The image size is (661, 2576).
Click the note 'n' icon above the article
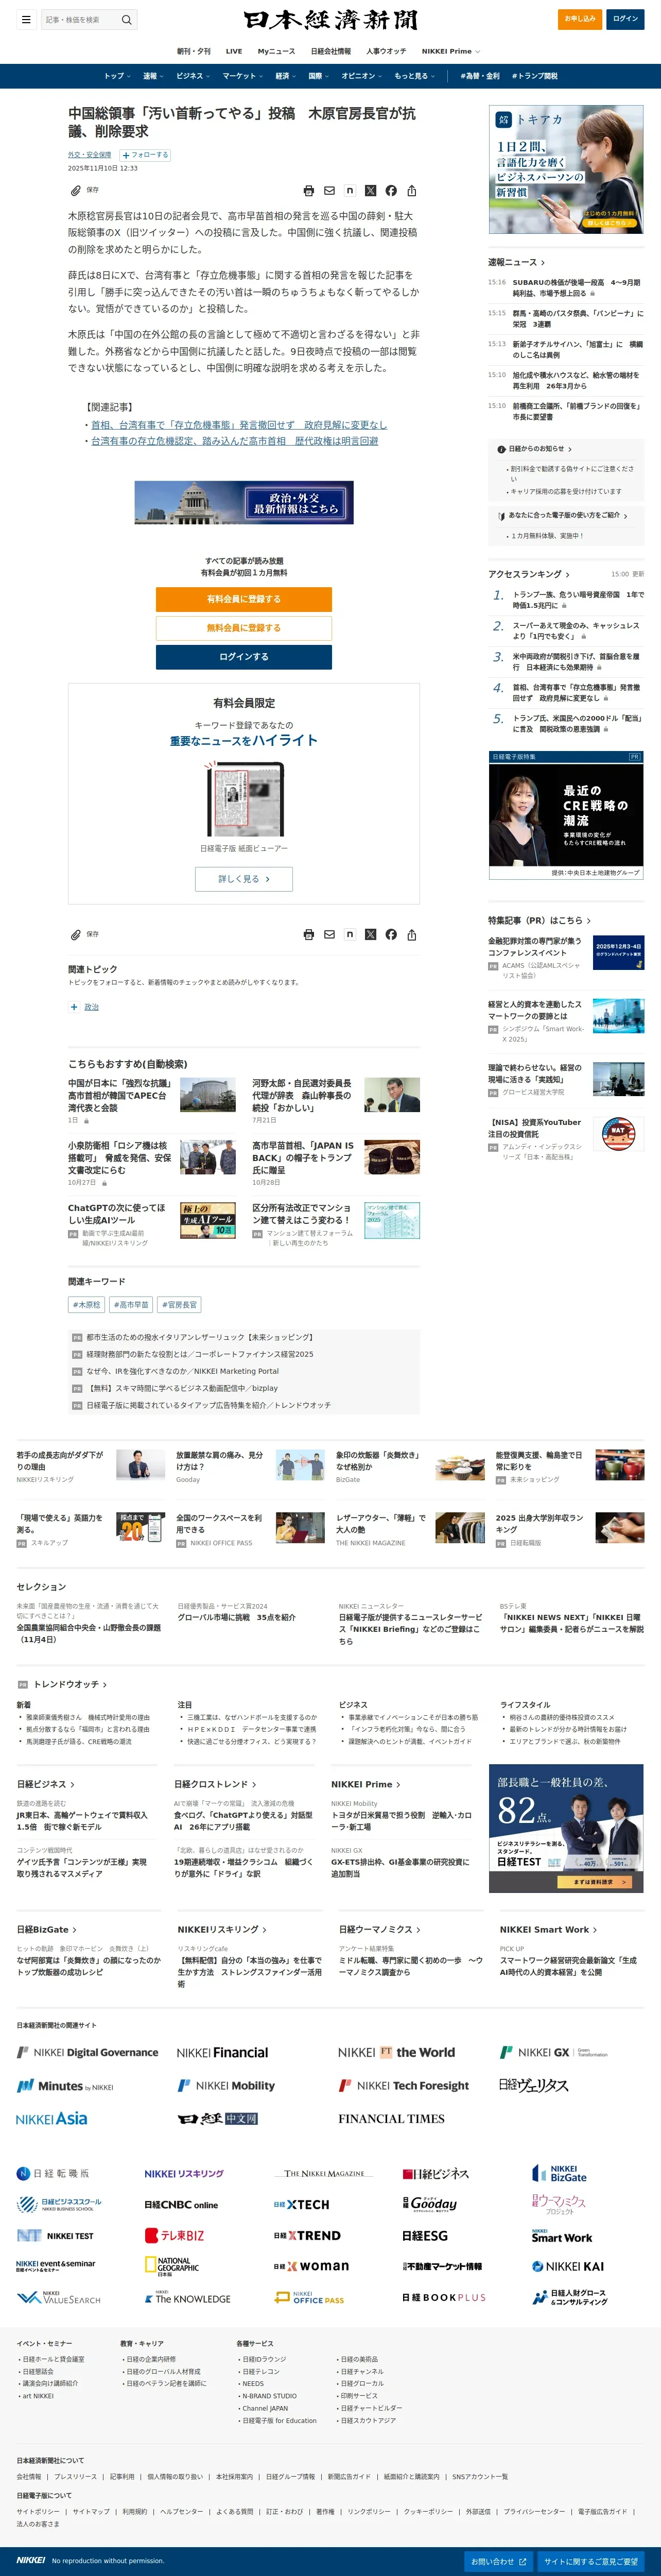pyautogui.click(x=350, y=190)
